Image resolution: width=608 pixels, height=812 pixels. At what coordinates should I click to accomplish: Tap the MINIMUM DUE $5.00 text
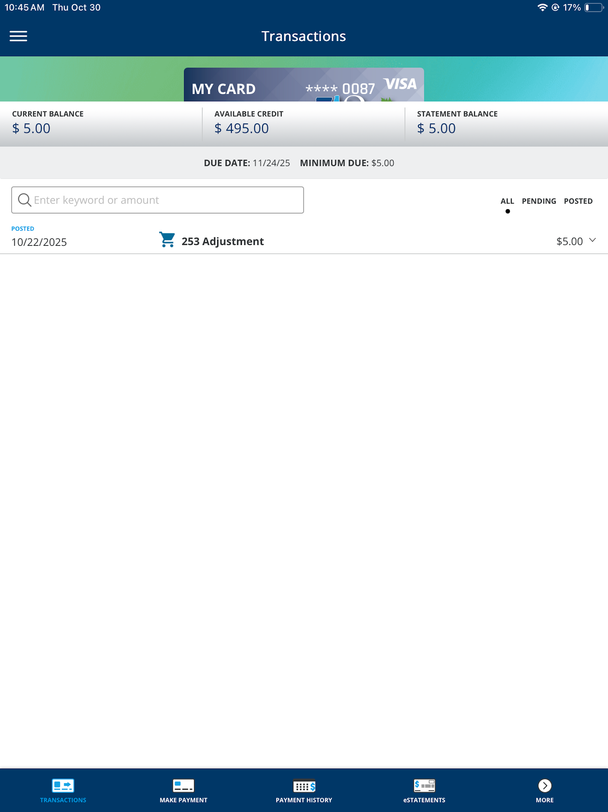click(x=347, y=163)
